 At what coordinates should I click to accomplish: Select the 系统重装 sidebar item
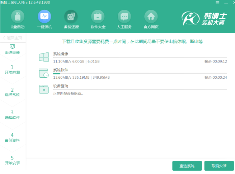tap(13, 50)
